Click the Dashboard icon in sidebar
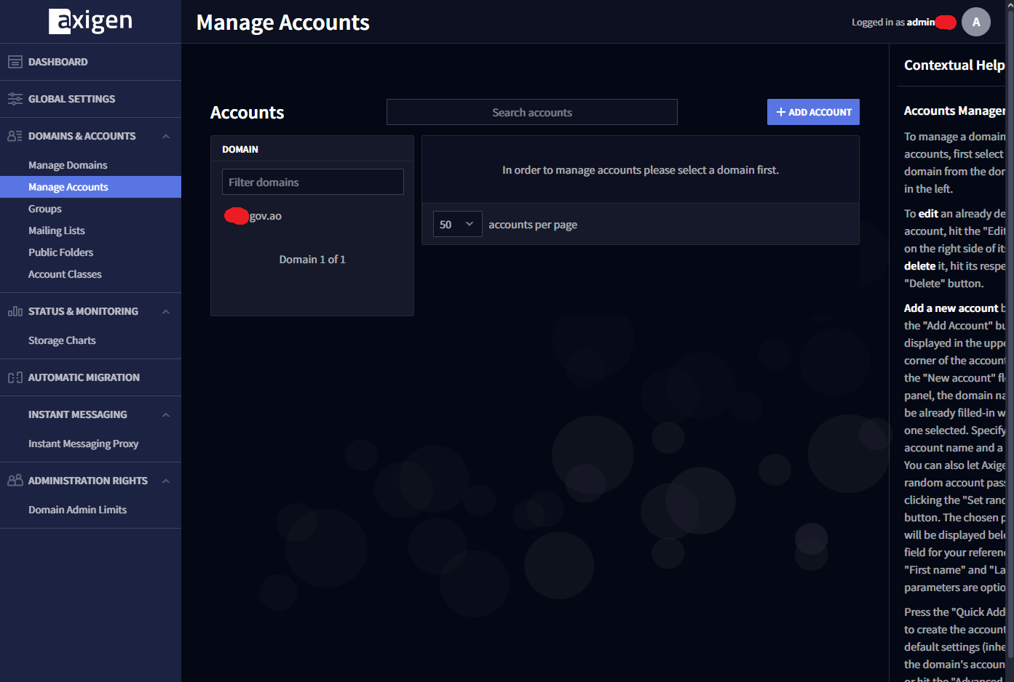 15,62
